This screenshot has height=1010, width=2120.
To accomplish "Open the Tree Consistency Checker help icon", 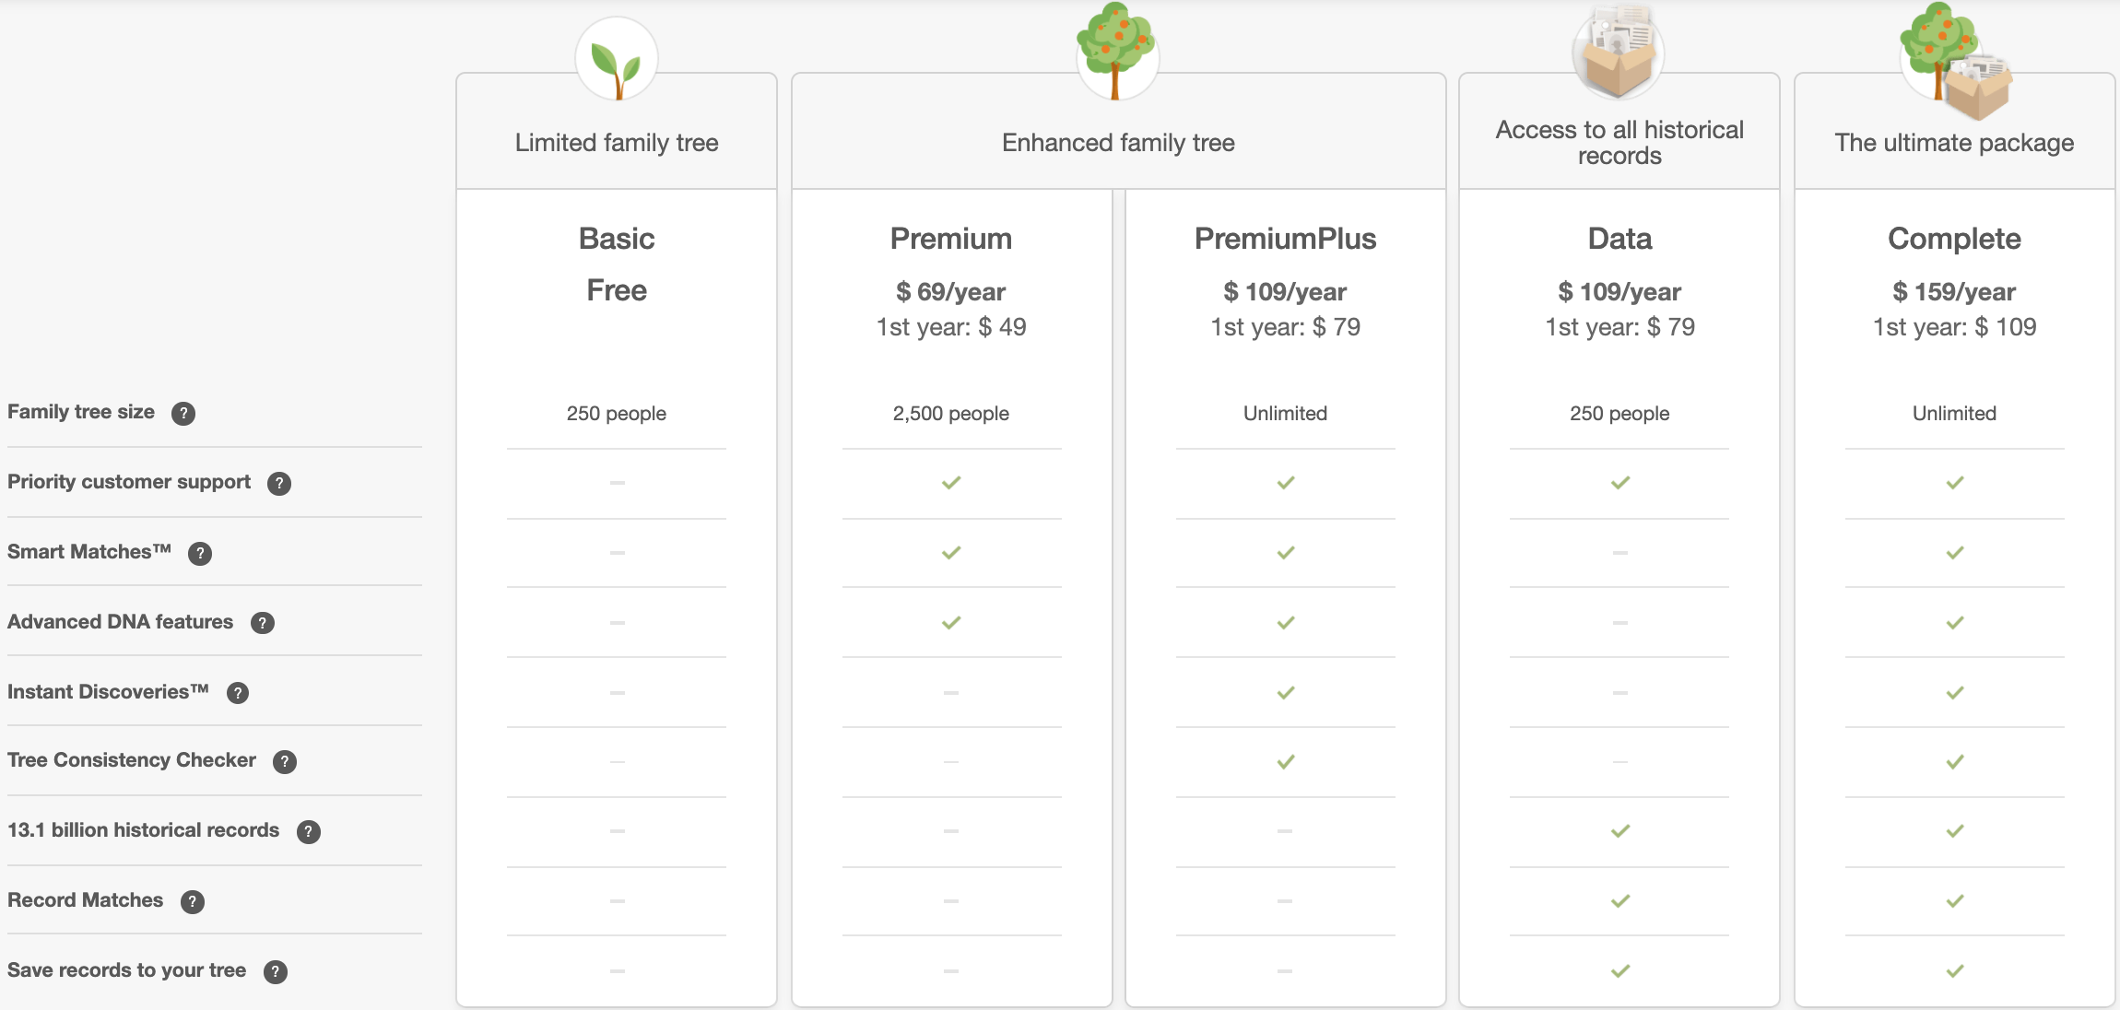I will (x=284, y=761).
